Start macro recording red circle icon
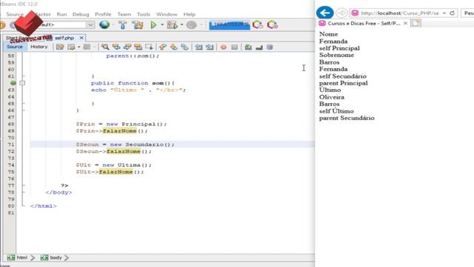The image size is (474, 267). click(x=224, y=47)
